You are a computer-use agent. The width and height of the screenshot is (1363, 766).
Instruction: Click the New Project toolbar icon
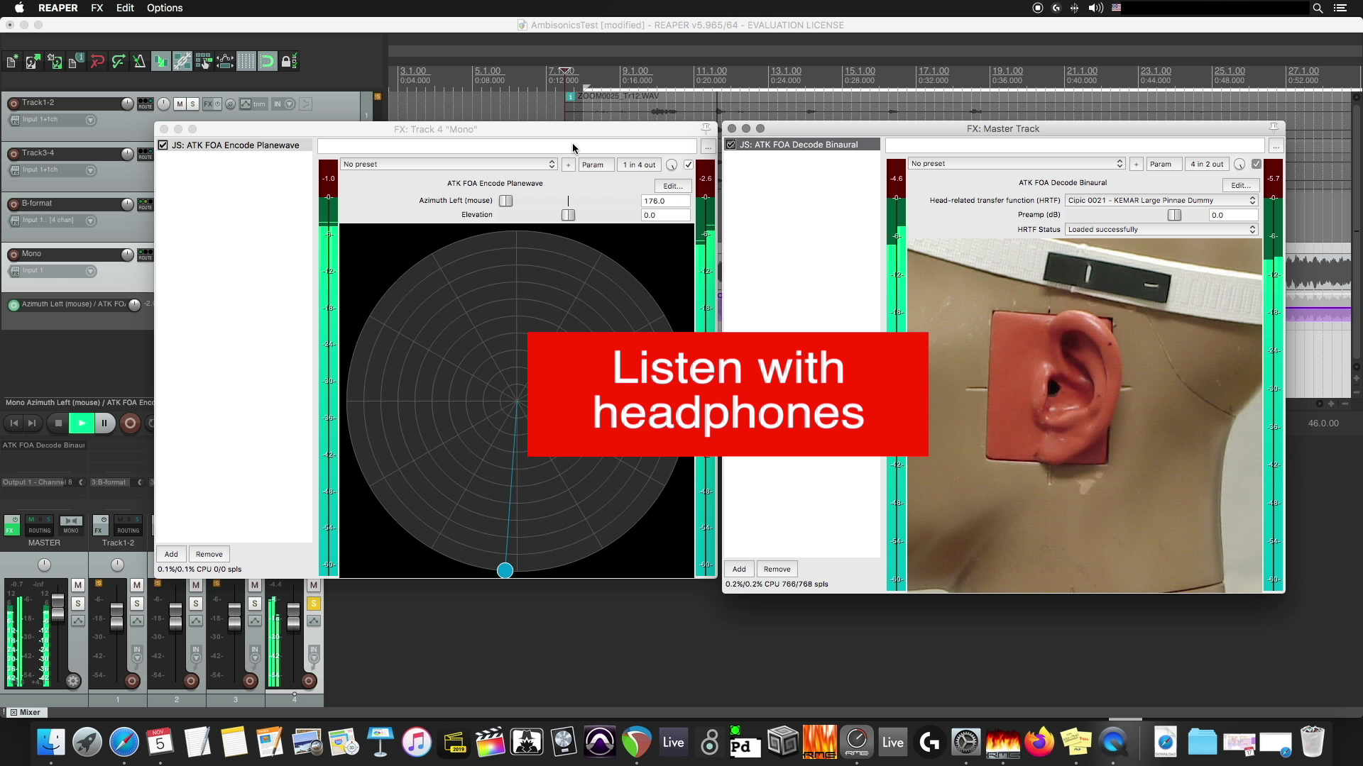(12, 62)
